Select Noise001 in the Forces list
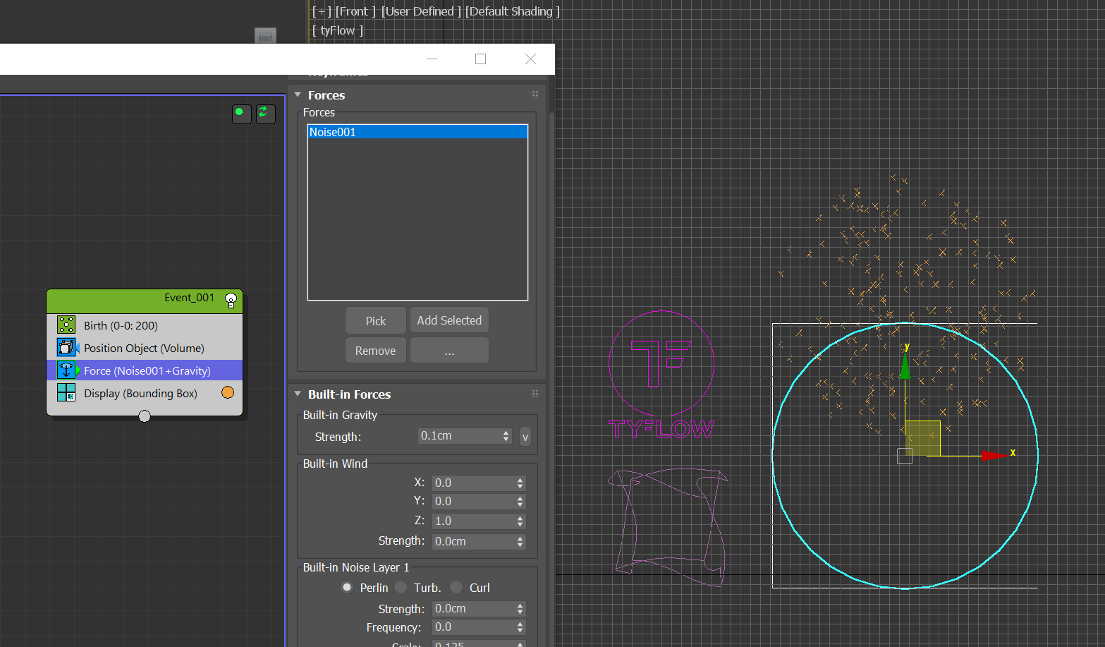 pos(417,132)
